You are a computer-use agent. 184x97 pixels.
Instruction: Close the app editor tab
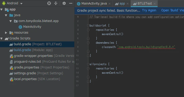click(128, 4)
